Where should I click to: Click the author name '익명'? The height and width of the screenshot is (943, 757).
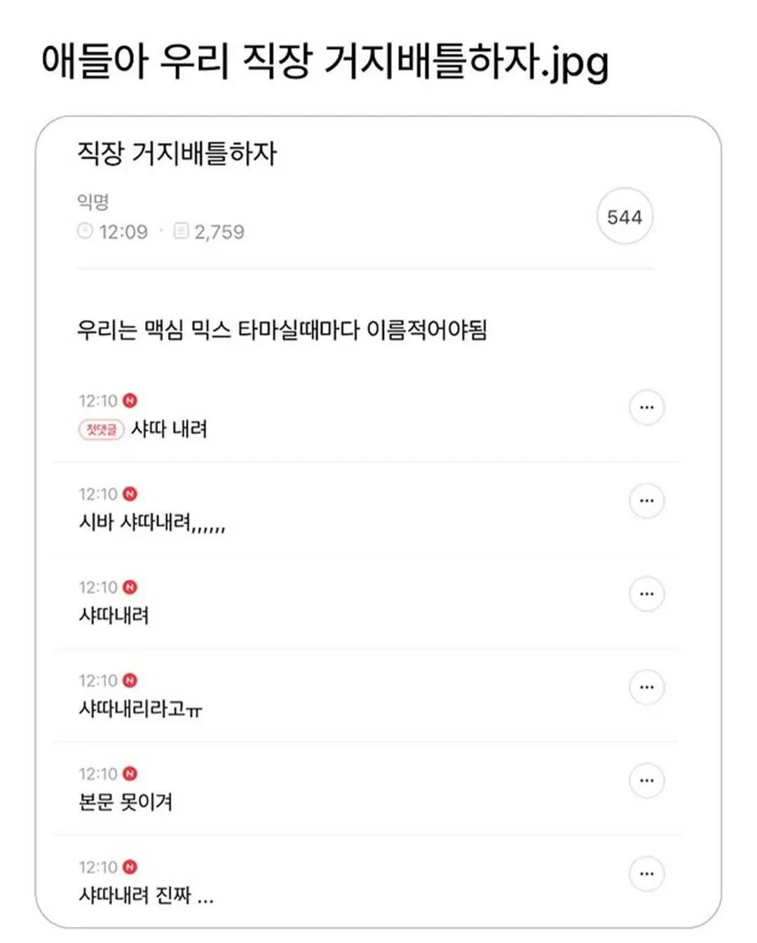point(93,202)
